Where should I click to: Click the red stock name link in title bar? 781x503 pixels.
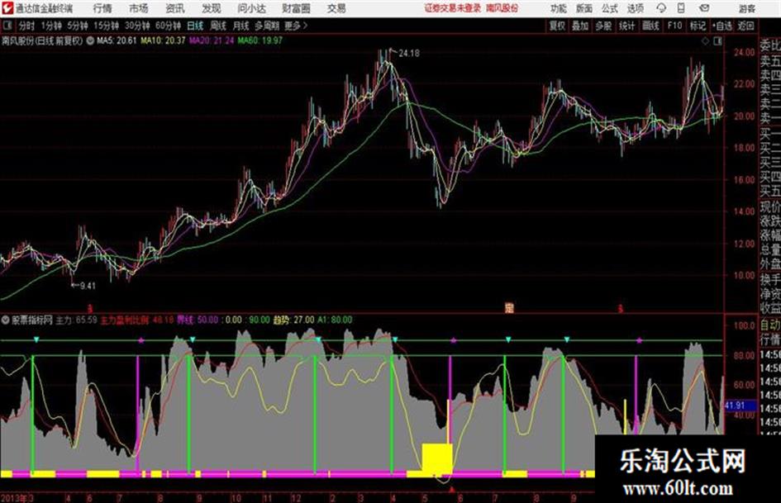(x=502, y=8)
